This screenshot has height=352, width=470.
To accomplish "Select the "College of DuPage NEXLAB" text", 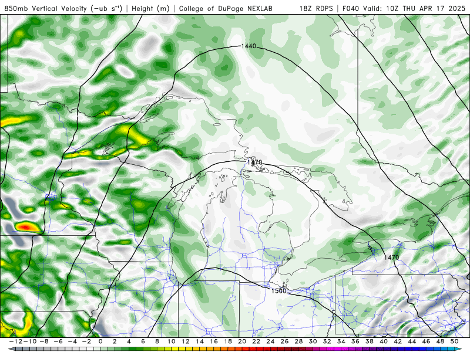I will tap(226, 8).
